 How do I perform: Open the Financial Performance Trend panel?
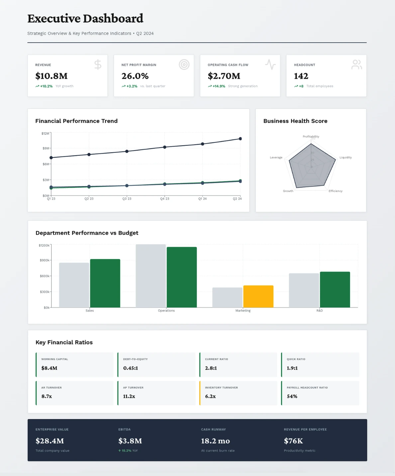(x=76, y=121)
